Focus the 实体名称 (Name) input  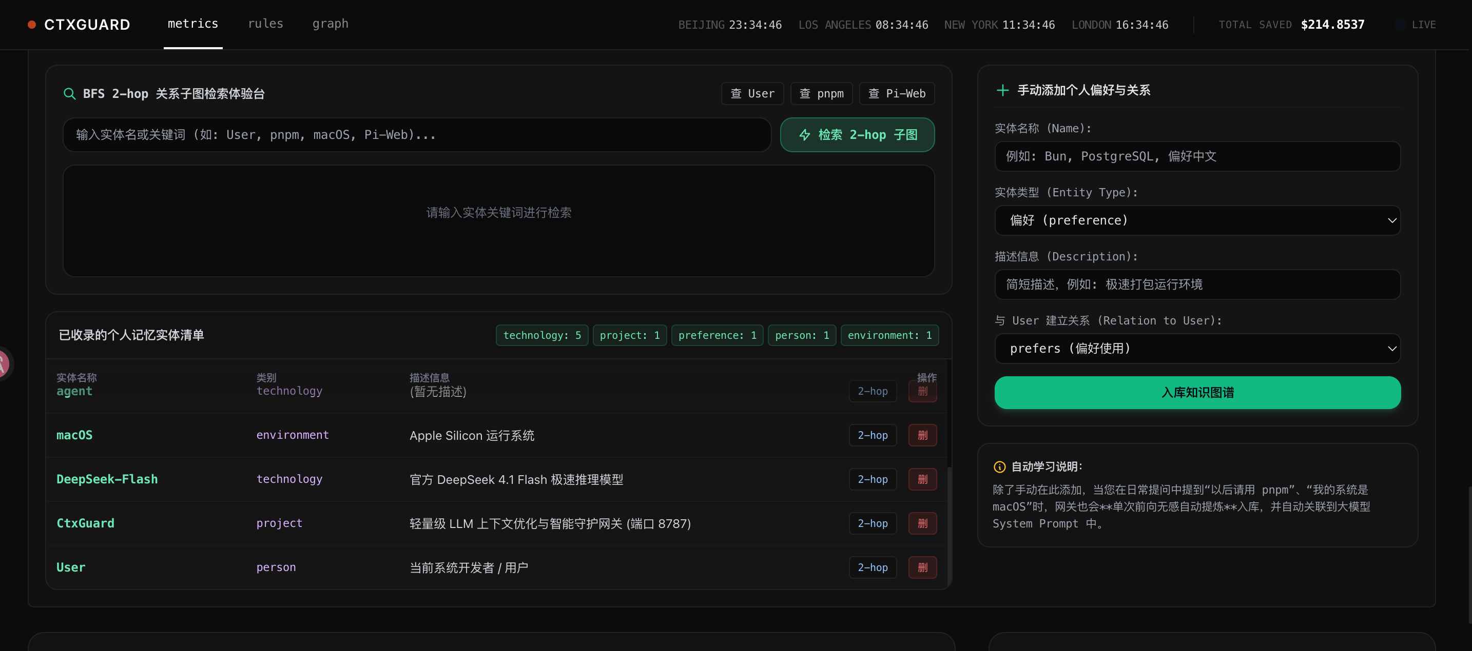click(1197, 156)
